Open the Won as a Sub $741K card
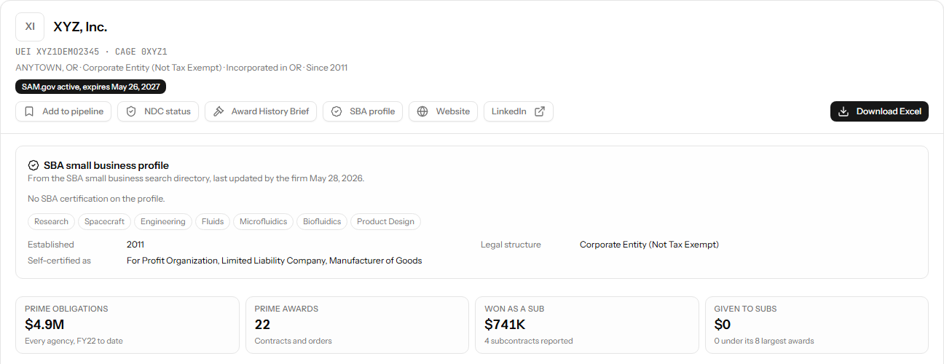Viewport: 944px width, 364px height. (587, 325)
